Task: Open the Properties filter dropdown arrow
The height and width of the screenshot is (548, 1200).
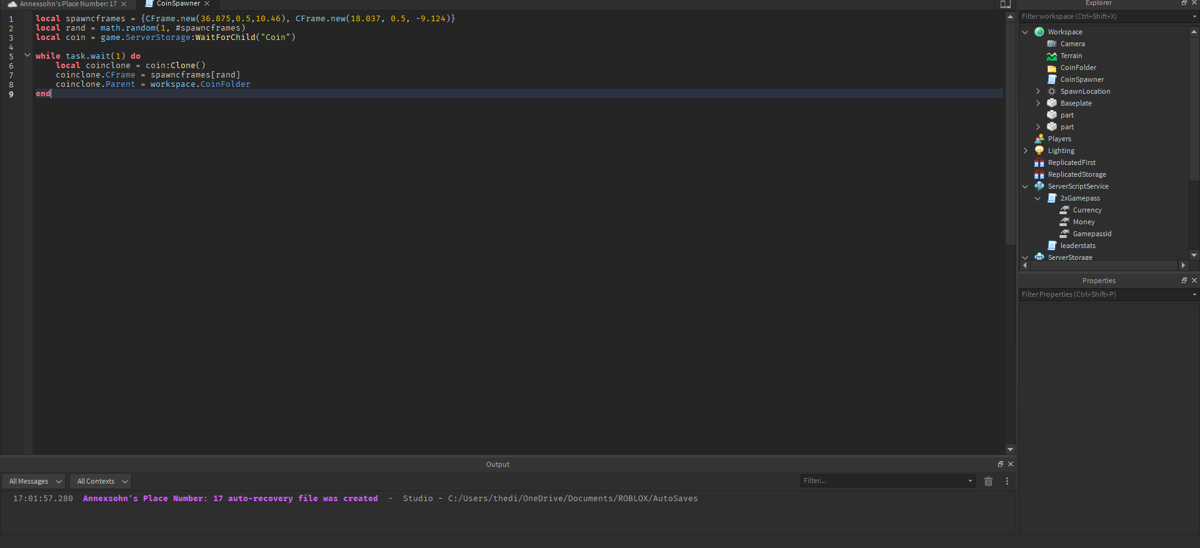Action: [1194, 294]
